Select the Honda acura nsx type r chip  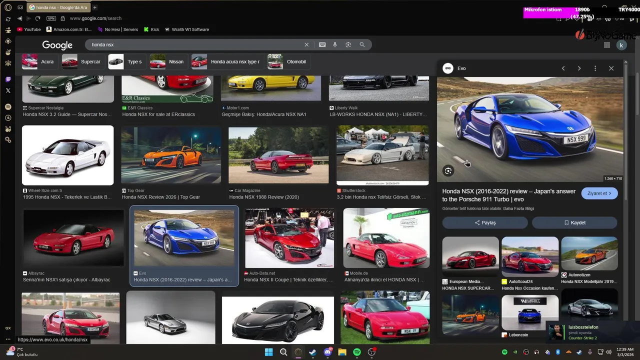227,61
